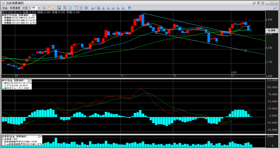Screen dimensions: 280x149
Task: Choose the pencil drawing tool
Action: point(54,8)
